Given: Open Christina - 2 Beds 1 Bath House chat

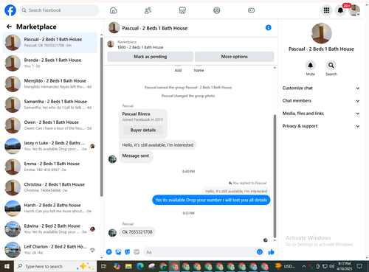Looking at the screenshot, I should [x=49, y=187].
